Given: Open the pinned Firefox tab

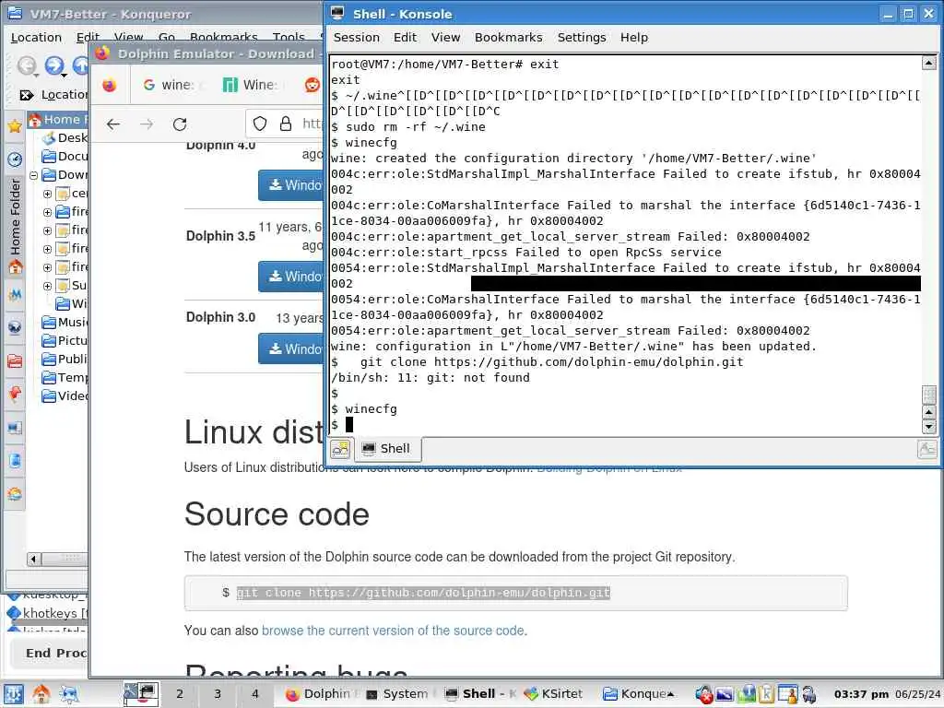Looking at the screenshot, I should click(109, 85).
